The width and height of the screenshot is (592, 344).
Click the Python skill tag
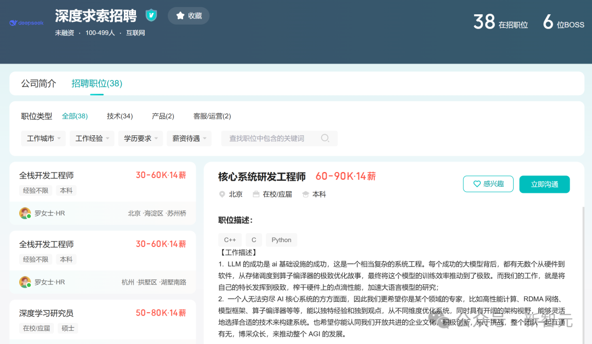281,240
